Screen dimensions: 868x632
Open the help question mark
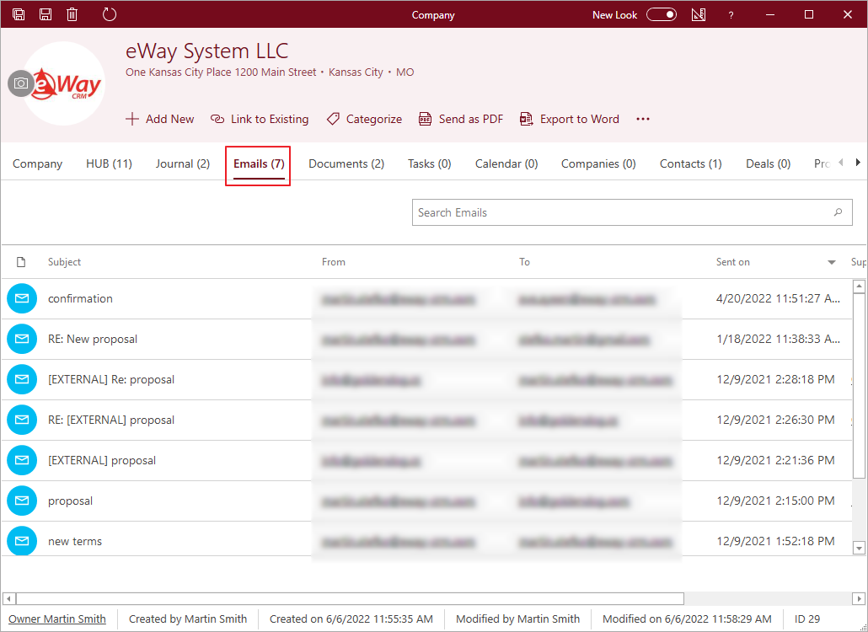pos(731,15)
